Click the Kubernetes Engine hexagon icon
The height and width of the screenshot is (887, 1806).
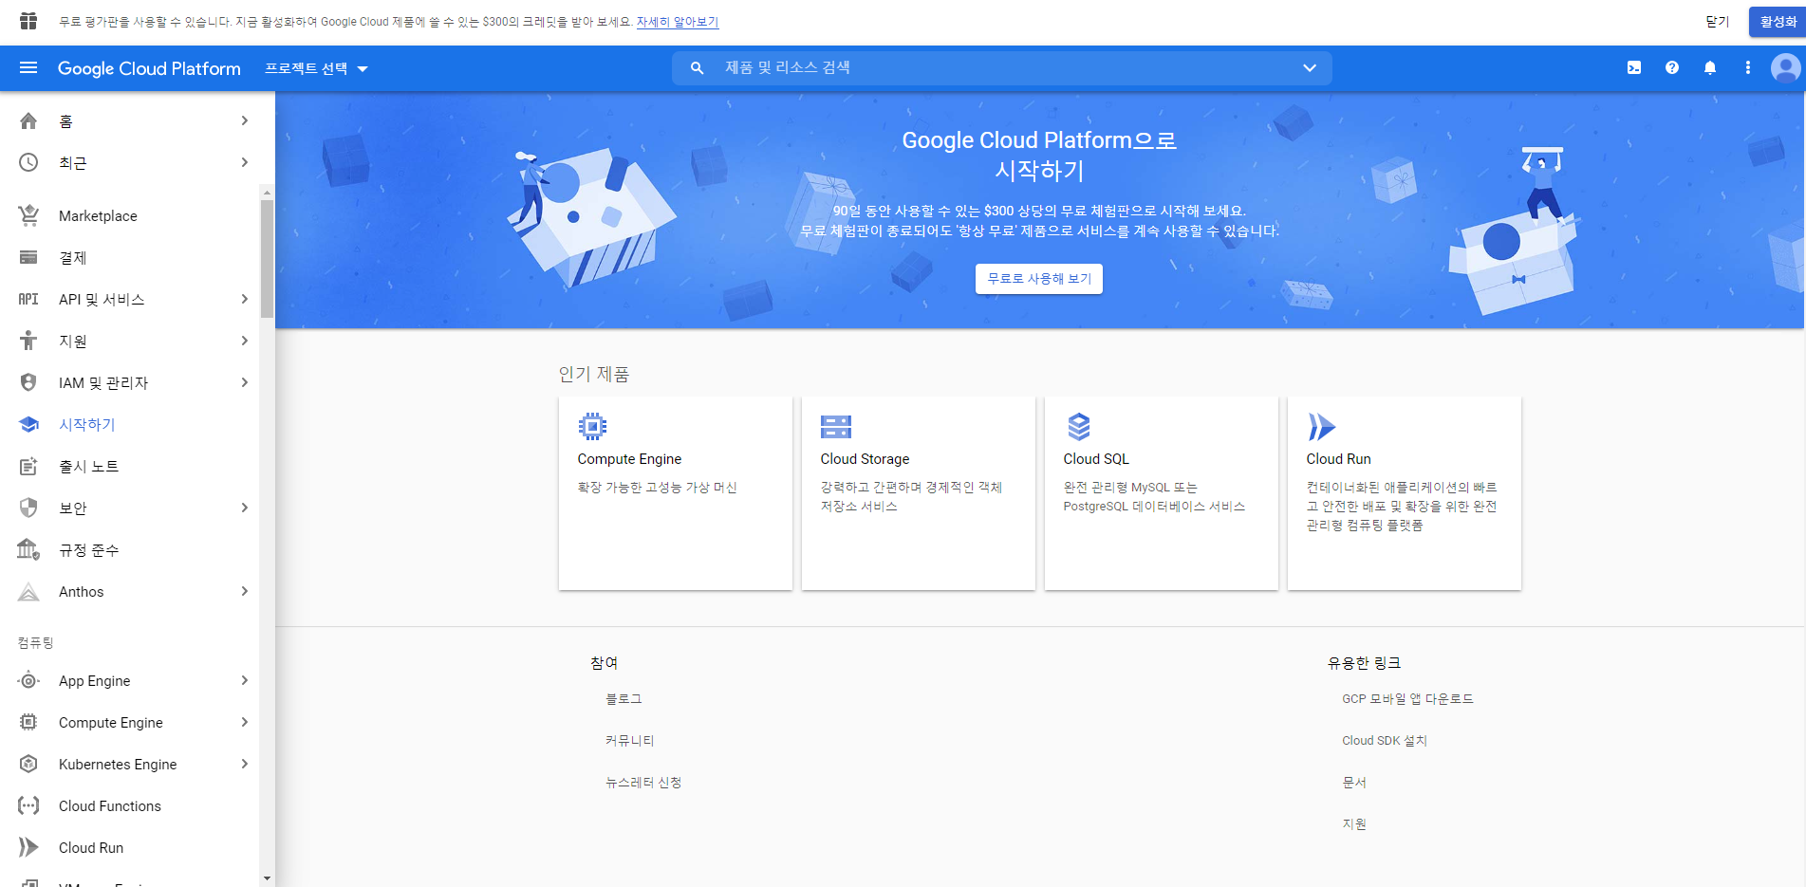pyautogui.click(x=28, y=765)
